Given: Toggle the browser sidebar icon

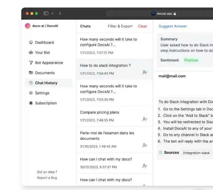Looking at the screenshot, I should [x=46, y=13].
